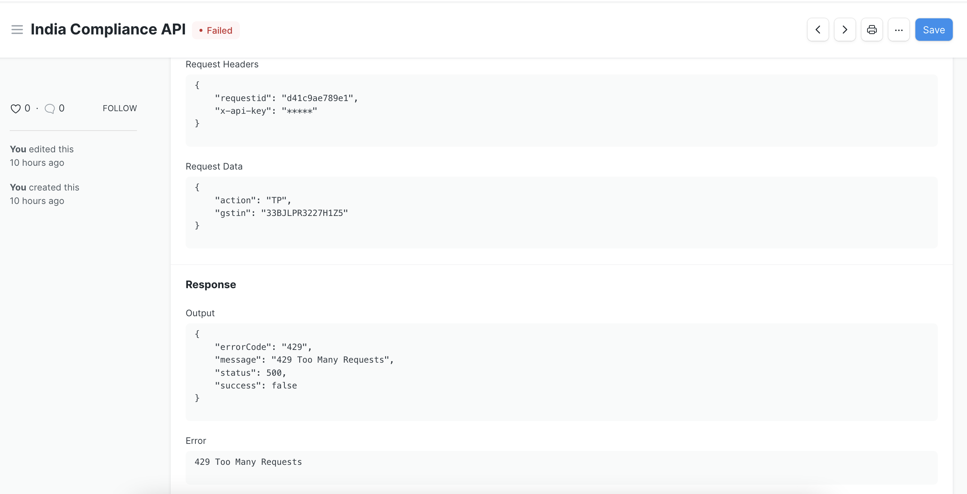The height and width of the screenshot is (494, 967).
Task: Toggle the comment counter beside the bubble
Action: [x=62, y=108]
